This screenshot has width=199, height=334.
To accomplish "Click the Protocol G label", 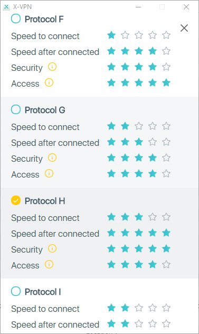I will coord(45,110).
